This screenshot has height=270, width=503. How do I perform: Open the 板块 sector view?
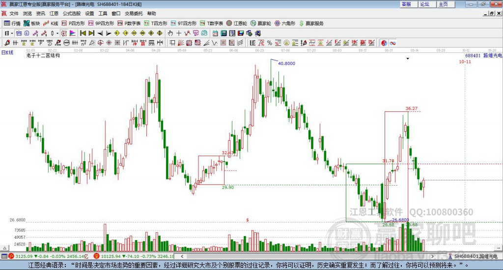click(x=31, y=24)
